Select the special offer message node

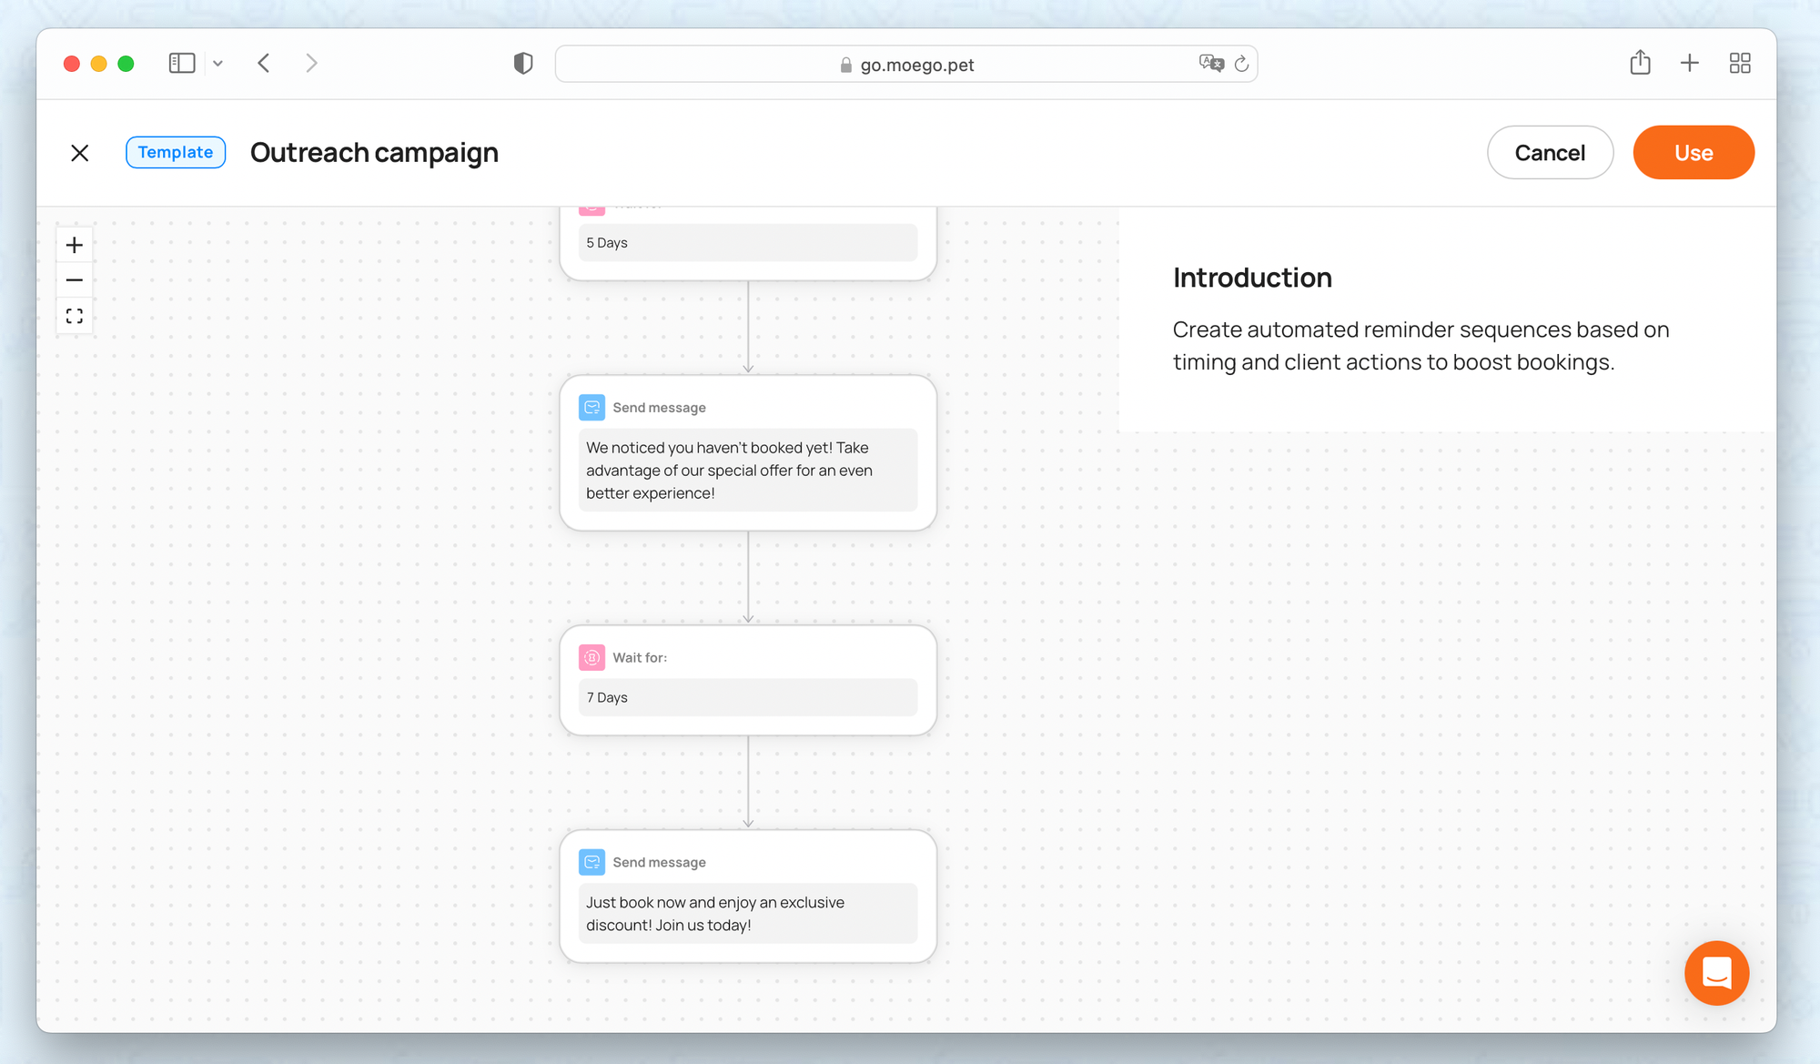point(748,453)
